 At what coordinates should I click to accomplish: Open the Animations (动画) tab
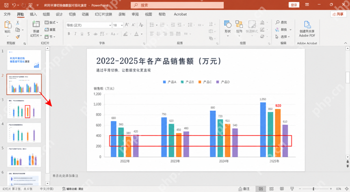[x=85, y=14]
